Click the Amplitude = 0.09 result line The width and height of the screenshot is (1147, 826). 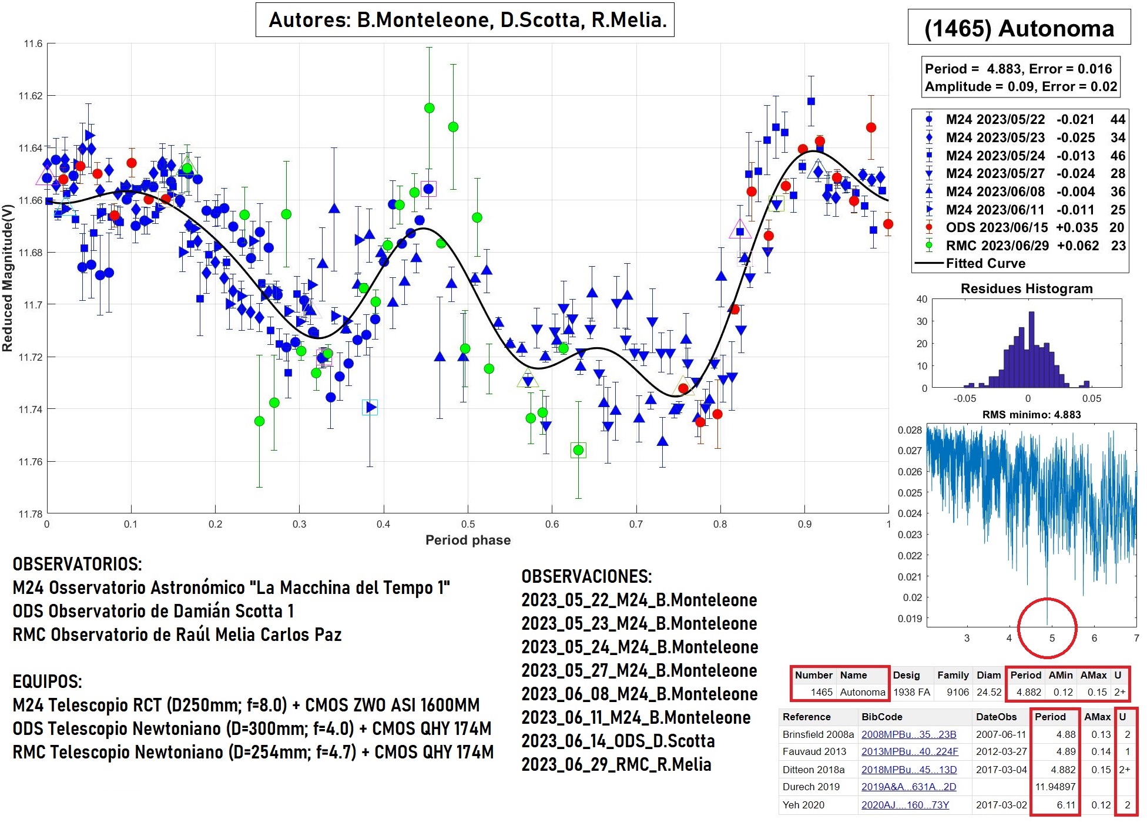tap(1020, 86)
